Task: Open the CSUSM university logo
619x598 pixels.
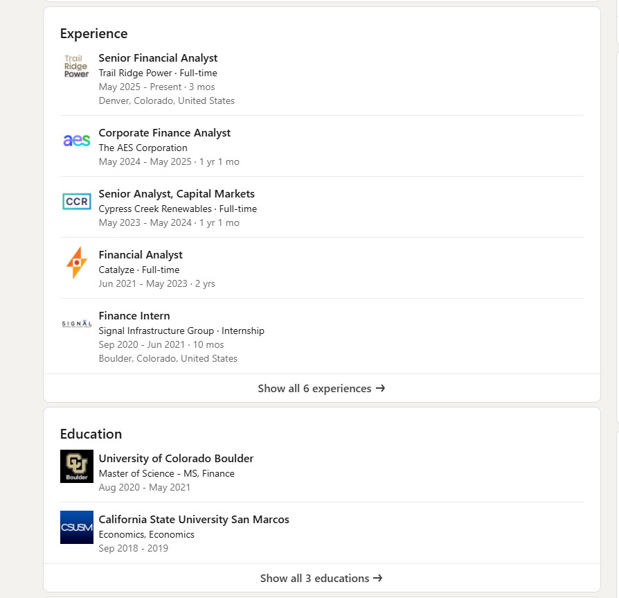Action: click(77, 527)
